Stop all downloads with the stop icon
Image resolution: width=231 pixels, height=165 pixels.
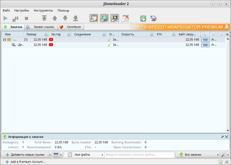coord(26,18)
